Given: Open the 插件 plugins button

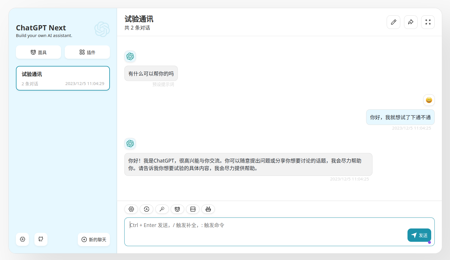Looking at the screenshot, I should click(x=87, y=52).
